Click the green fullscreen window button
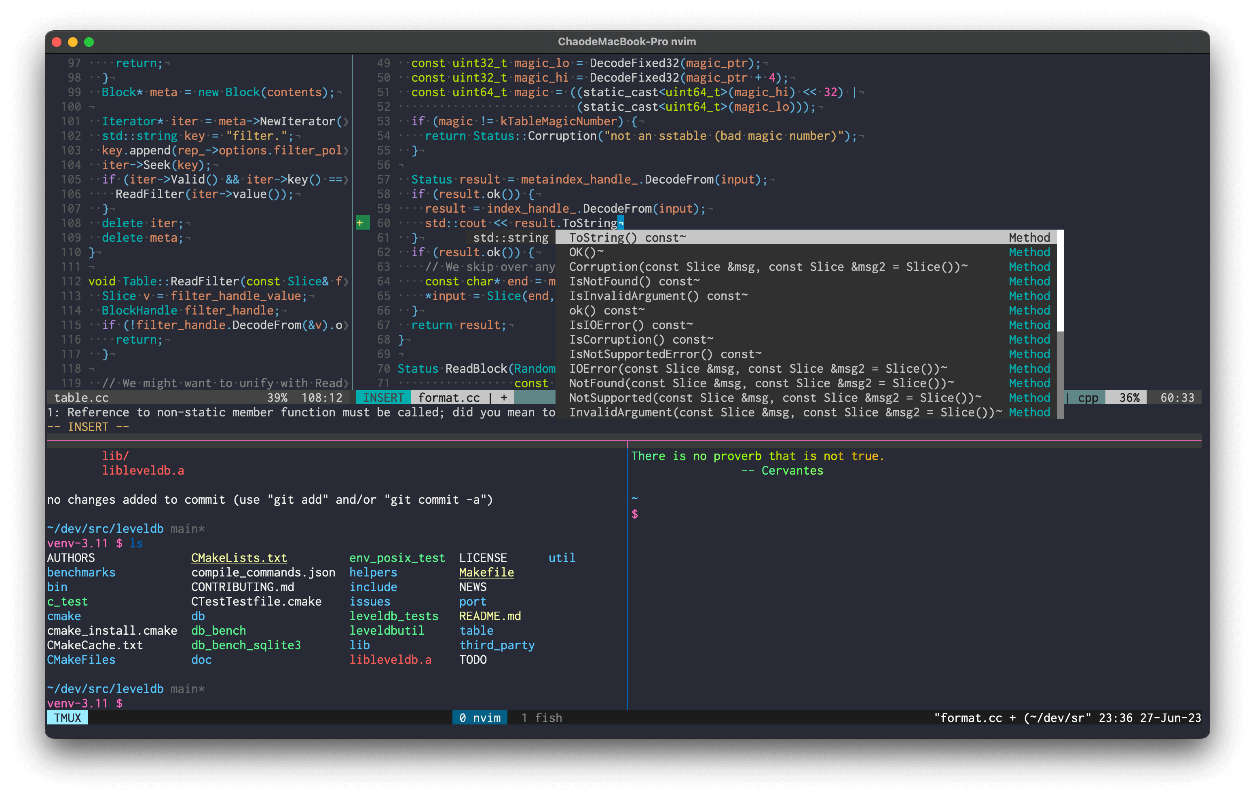Screen dimensions: 1255x798 (x=89, y=42)
